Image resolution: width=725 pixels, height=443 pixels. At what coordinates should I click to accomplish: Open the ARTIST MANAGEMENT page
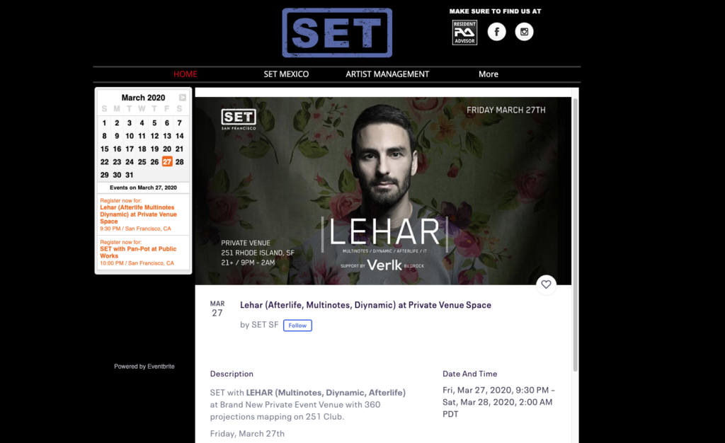pyautogui.click(x=387, y=74)
